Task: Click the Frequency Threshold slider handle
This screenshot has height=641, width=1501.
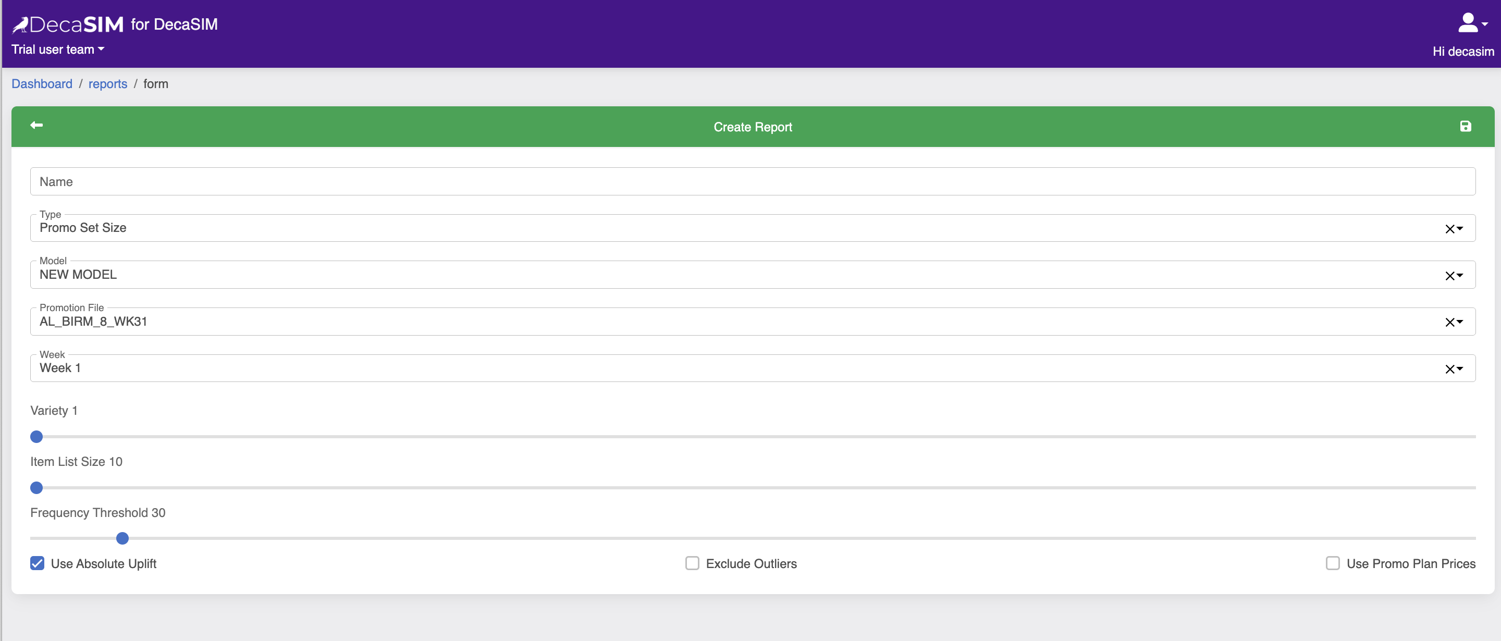Action: [122, 538]
